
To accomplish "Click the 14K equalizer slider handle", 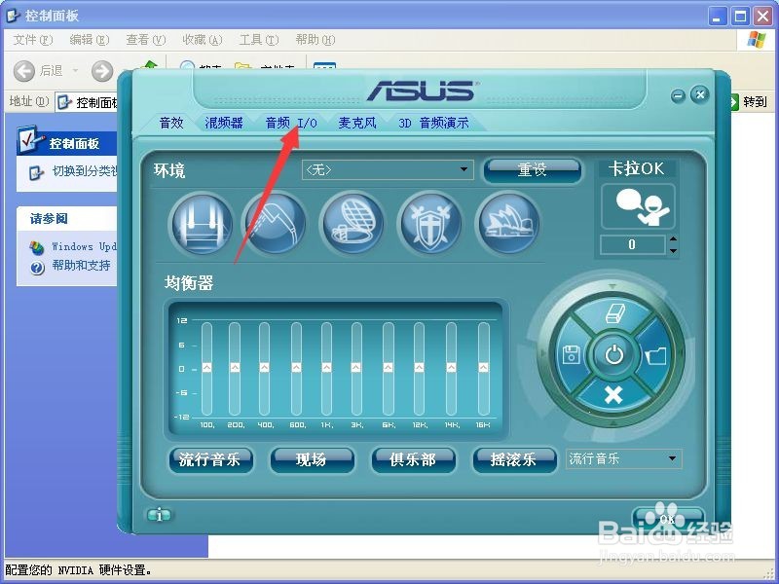I will [451, 367].
